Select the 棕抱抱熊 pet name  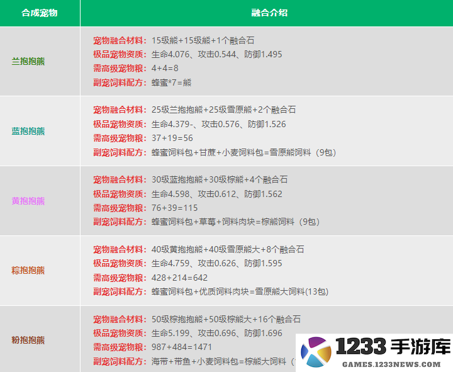[28, 270]
